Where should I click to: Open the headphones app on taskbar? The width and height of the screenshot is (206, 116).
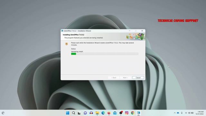pyautogui.click(x=91, y=113)
